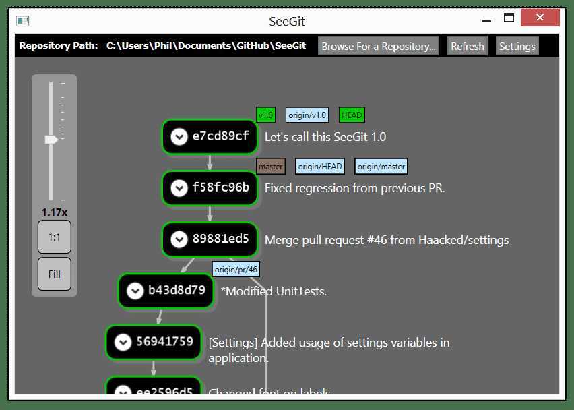Click message "*Modified UnitTests."
This screenshot has height=410, width=574.
click(x=274, y=291)
